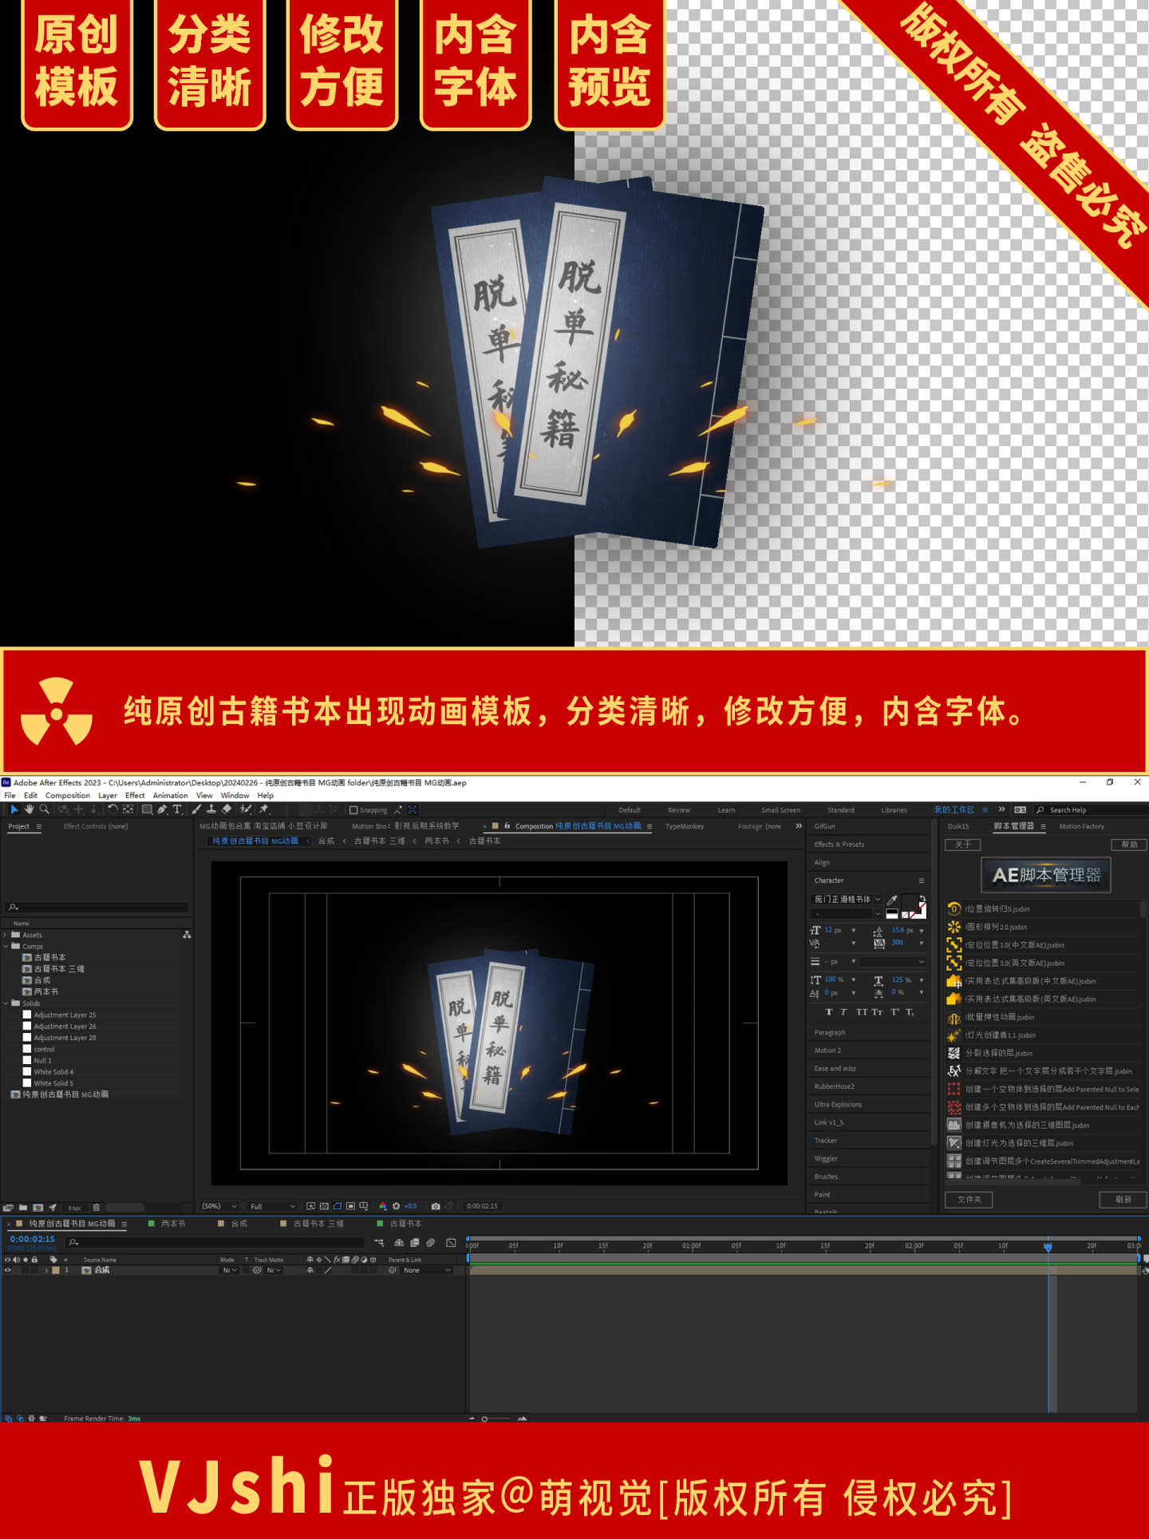Screen dimensions: 1149x1539
Task: Open the Animation menu
Action: pyautogui.click(x=170, y=796)
